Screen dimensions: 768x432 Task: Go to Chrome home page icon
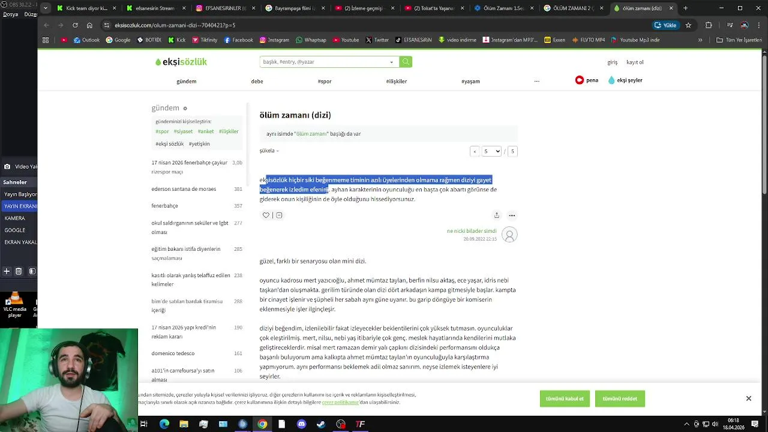click(x=89, y=25)
